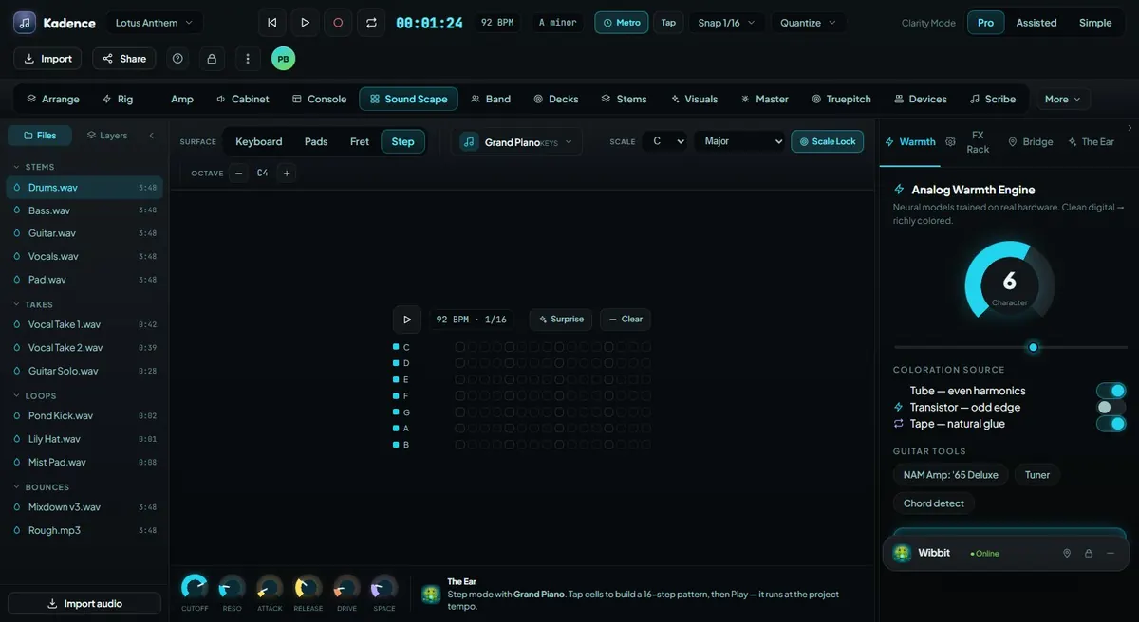This screenshot has height=622, width=1139.
Task: Toggle the Metro metronome button
Action: 622,22
